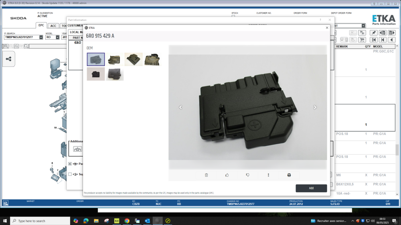
Task: Click the REMARK column header
Action: tap(342, 46)
